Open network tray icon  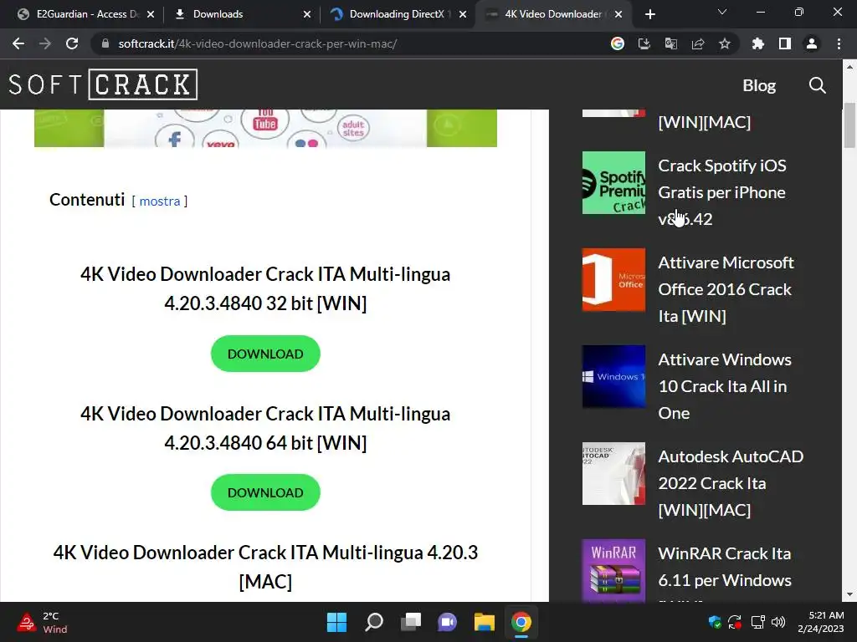757,622
